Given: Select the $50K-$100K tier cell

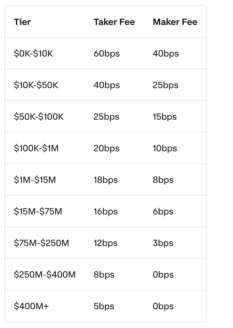Looking at the screenshot, I should point(39,117).
